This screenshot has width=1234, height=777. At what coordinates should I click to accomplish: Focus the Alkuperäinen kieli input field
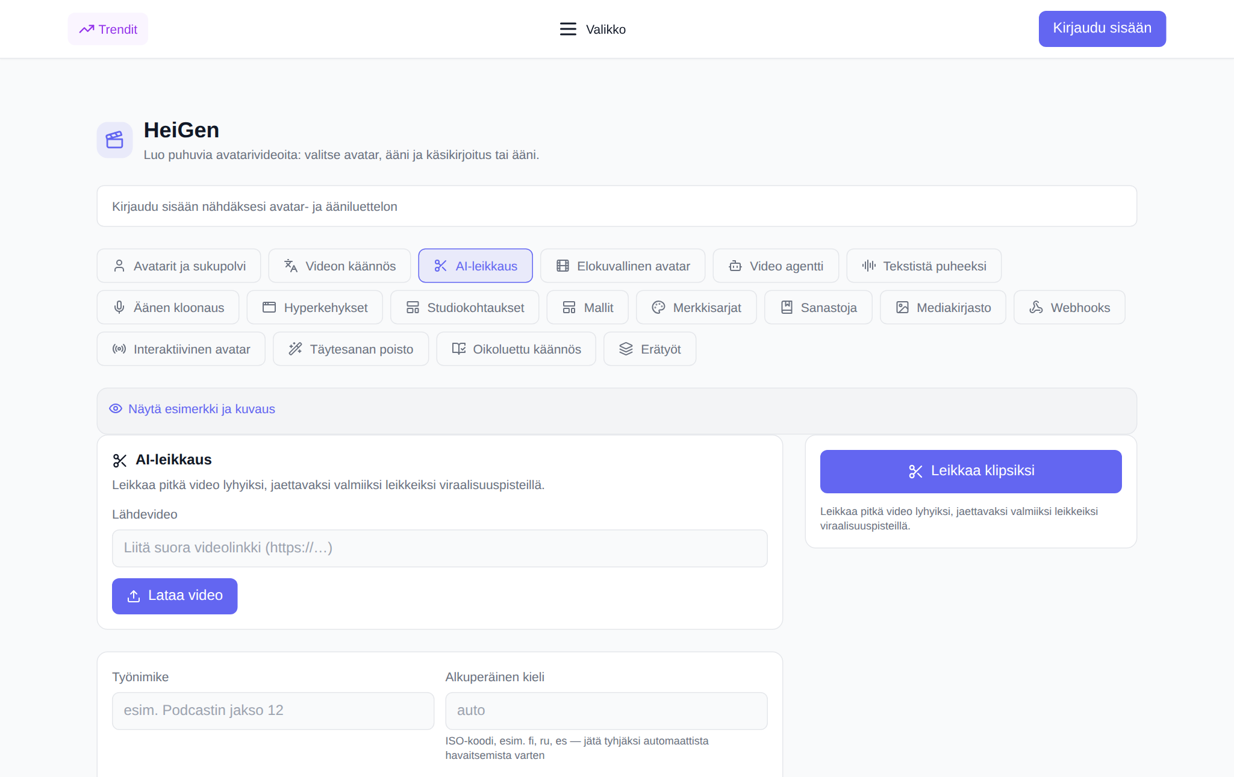point(606,711)
